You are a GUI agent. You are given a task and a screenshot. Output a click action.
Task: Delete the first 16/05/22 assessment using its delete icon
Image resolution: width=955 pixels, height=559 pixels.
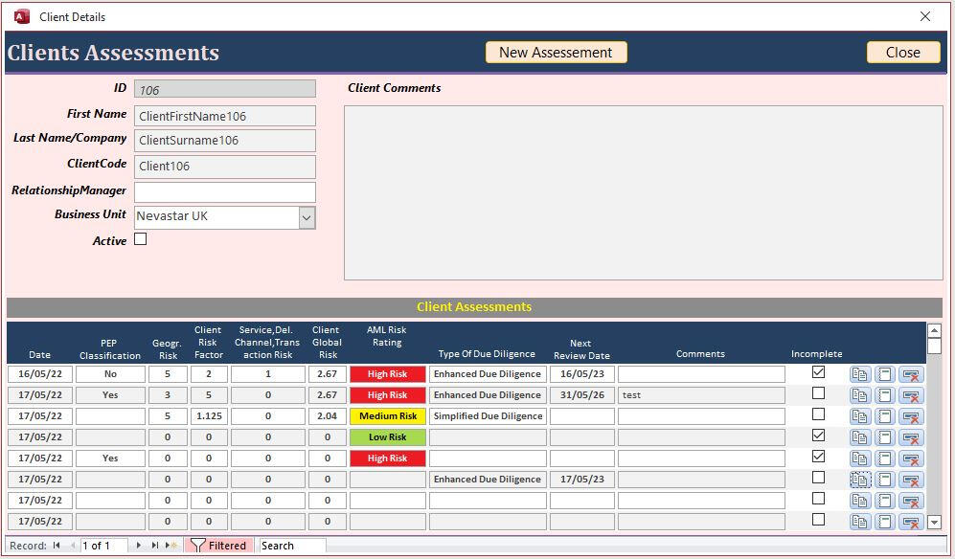click(x=911, y=374)
